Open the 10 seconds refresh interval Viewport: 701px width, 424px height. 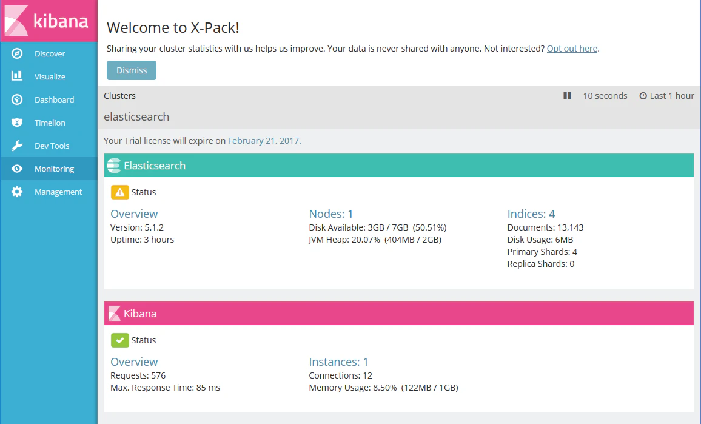[605, 96]
